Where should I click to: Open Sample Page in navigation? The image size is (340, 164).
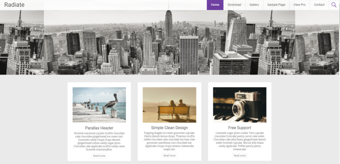(276, 5)
